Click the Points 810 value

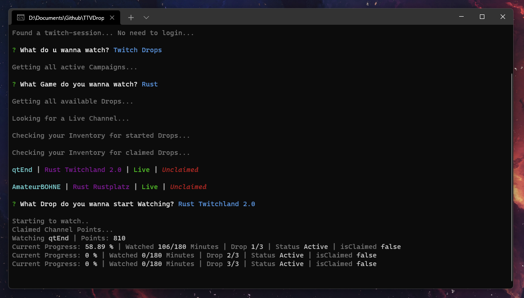click(119, 238)
